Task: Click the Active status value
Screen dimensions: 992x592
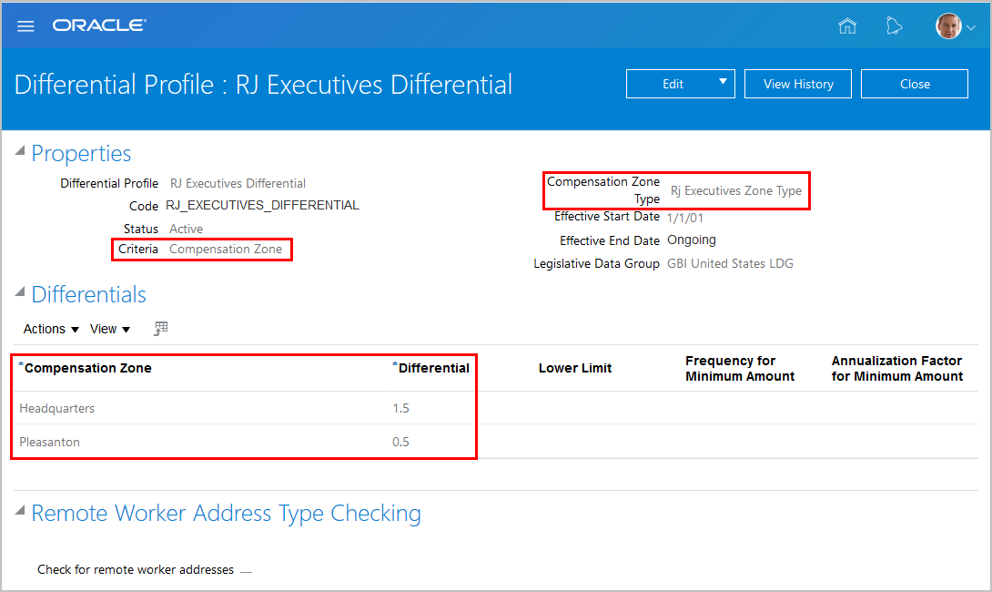Action: coord(186,229)
